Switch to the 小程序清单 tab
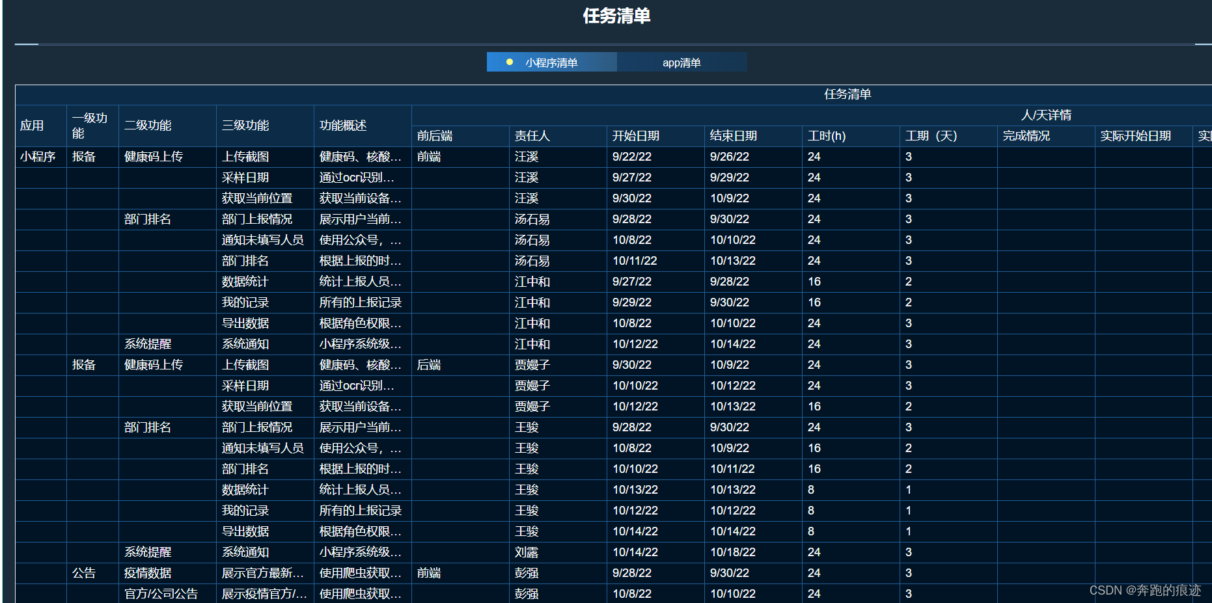 click(x=551, y=62)
